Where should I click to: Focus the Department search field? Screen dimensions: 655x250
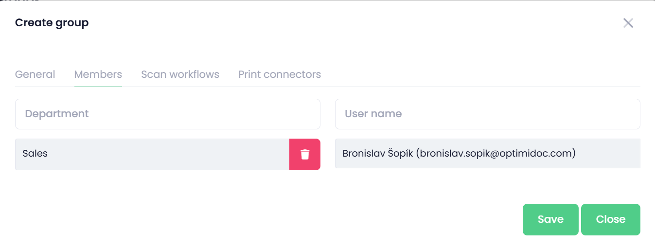click(167, 114)
